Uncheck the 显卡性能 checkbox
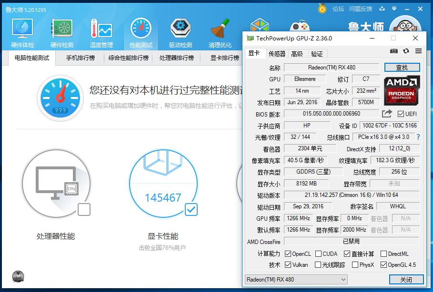The width and height of the screenshot is (433, 292). tap(191, 210)
